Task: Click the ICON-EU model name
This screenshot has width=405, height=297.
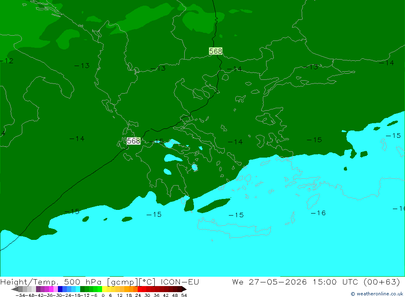Action: pyautogui.click(x=180, y=282)
